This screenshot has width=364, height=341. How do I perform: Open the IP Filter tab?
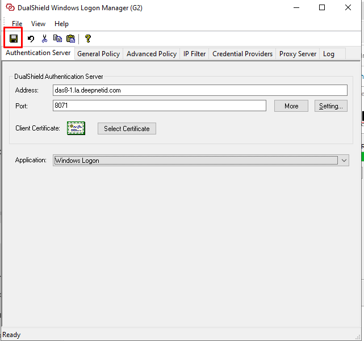point(194,54)
